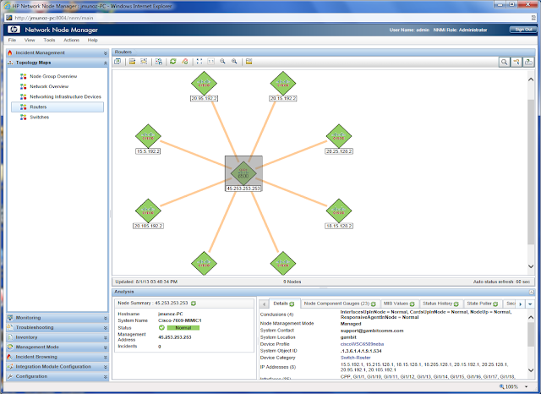Reset map to actual size (1:1)
The width and height of the screenshot is (541, 394).
[x=210, y=62]
